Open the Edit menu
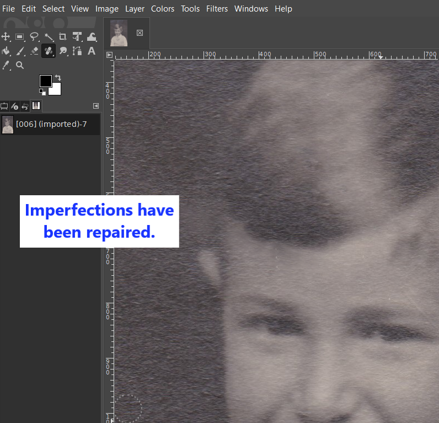Viewport: 439px width, 423px height. point(29,9)
